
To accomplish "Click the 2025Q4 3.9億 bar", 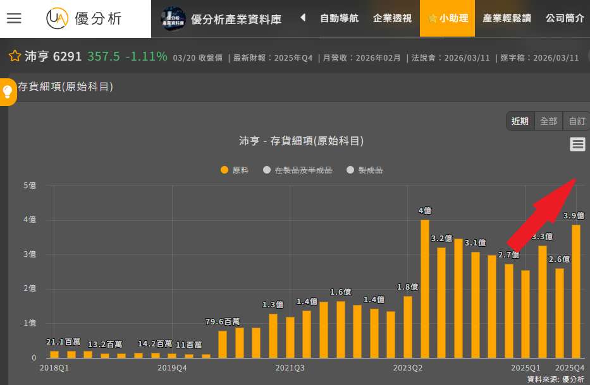I will [576, 291].
